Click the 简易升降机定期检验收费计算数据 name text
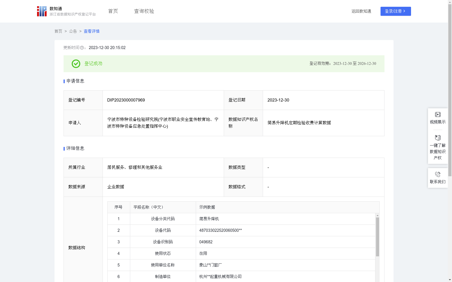 pyautogui.click(x=299, y=123)
